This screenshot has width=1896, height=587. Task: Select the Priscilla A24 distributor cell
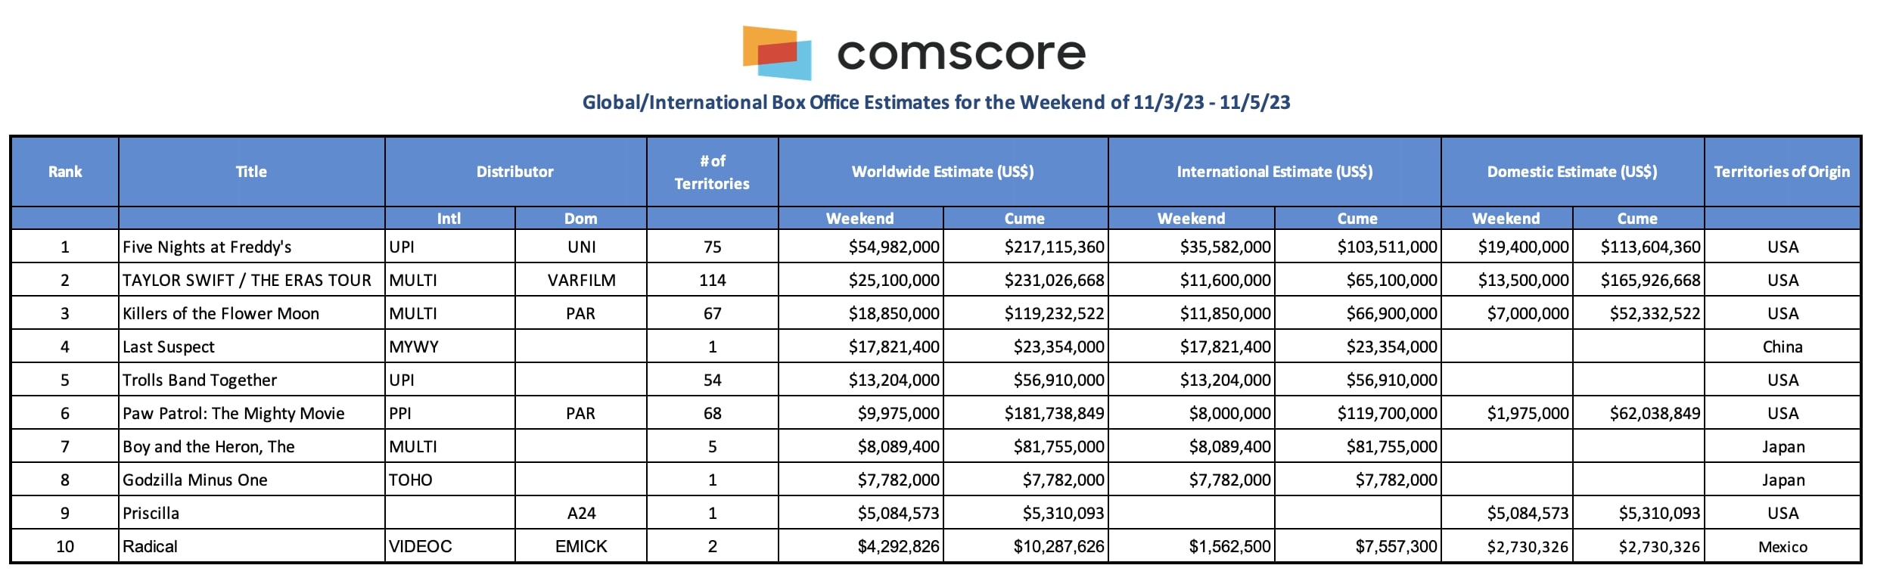point(581,513)
